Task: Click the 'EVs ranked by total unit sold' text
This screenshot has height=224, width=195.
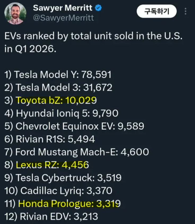Action: click(94, 37)
